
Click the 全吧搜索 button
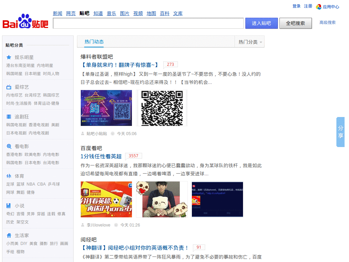tap(295, 23)
